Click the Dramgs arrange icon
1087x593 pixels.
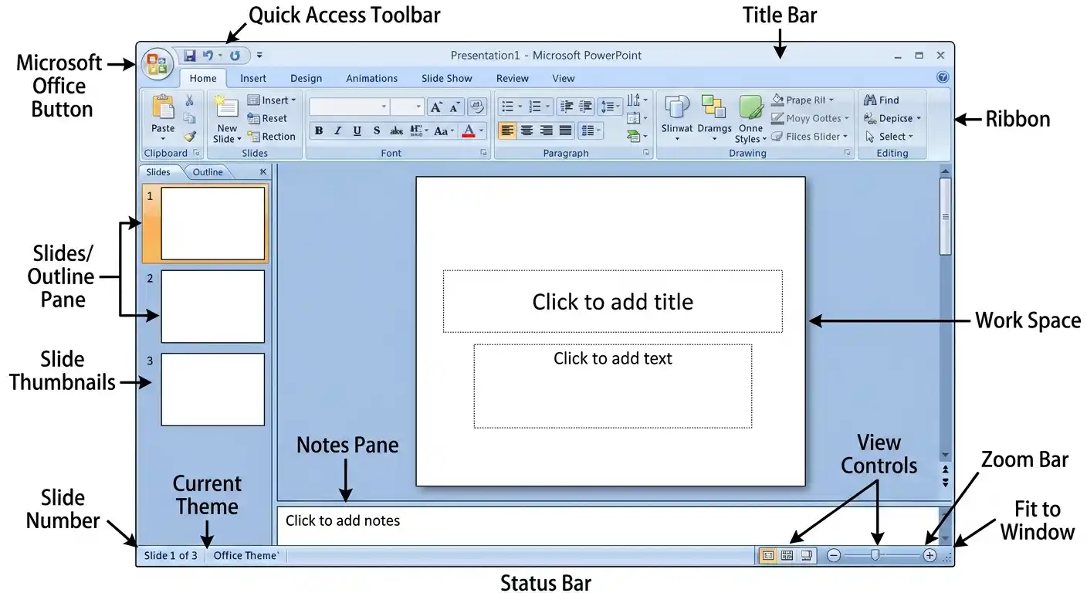pos(713,107)
